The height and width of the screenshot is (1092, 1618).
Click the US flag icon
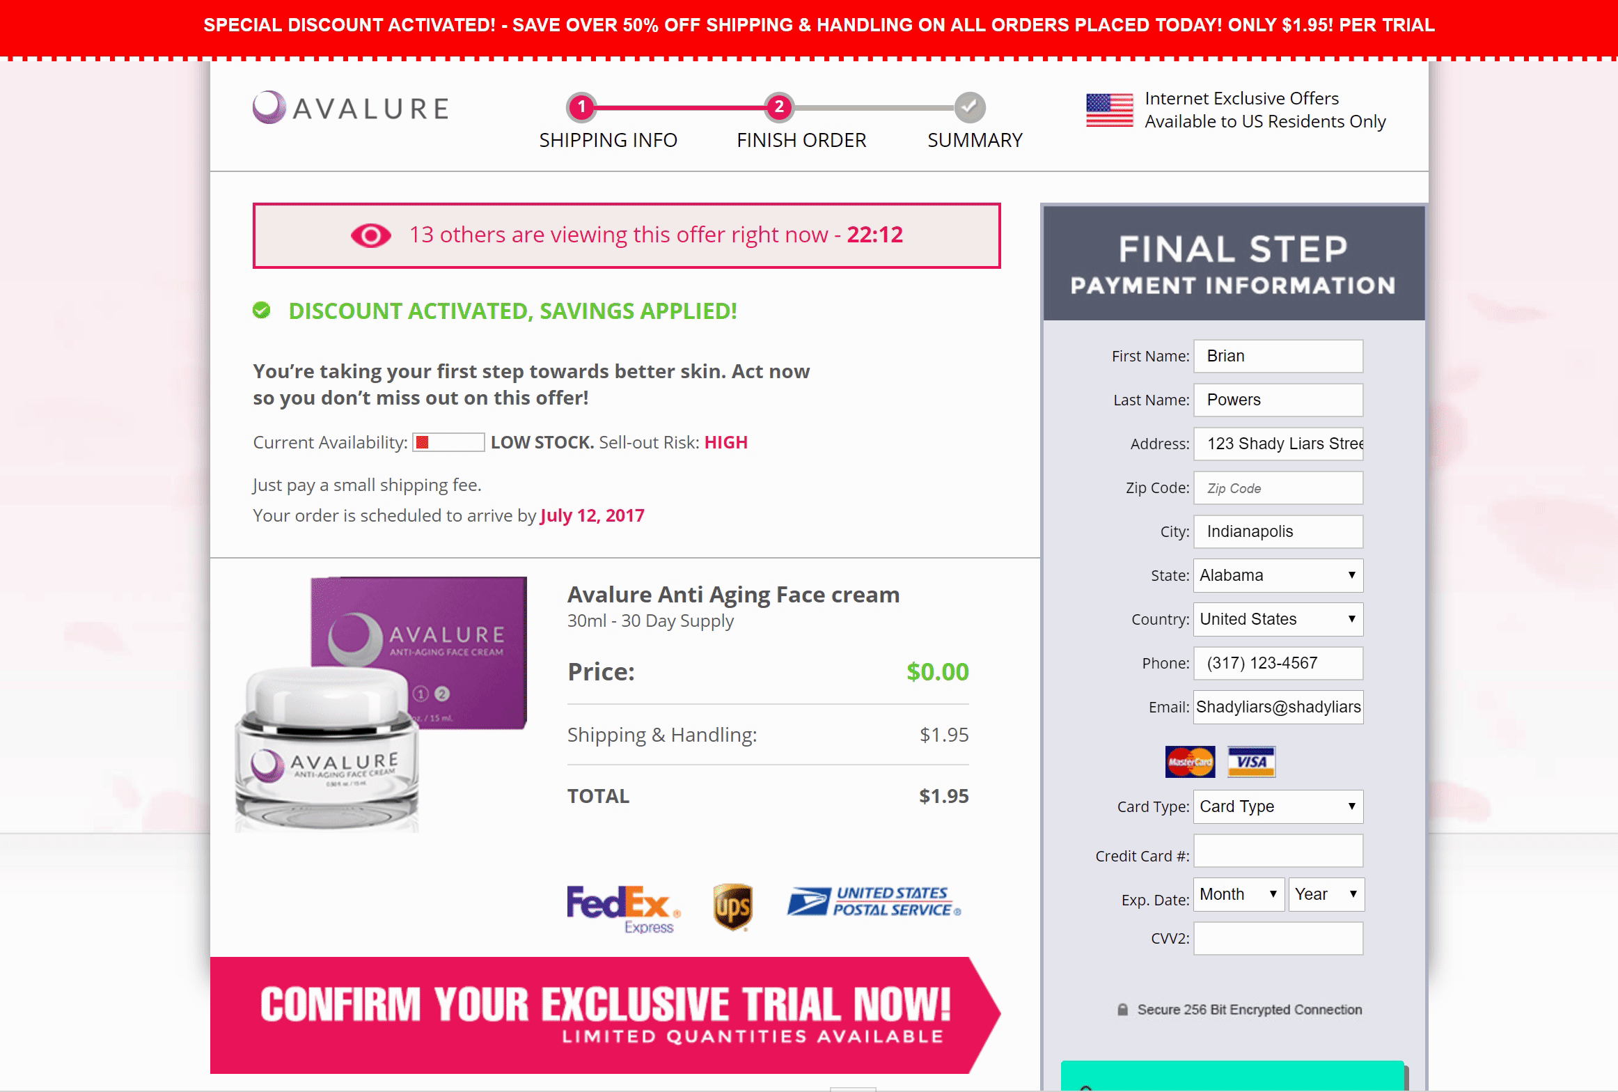[x=1109, y=110]
